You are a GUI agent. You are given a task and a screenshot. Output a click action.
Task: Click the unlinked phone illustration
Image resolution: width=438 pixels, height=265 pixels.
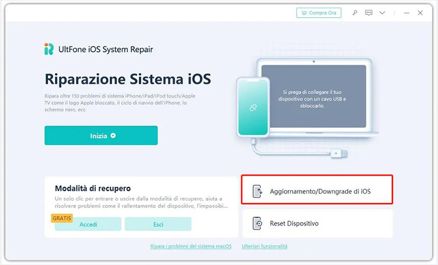(253, 107)
